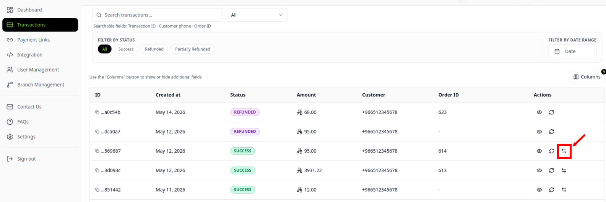Click order ID 623
The width and height of the screenshot is (606, 202).
click(442, 112)
